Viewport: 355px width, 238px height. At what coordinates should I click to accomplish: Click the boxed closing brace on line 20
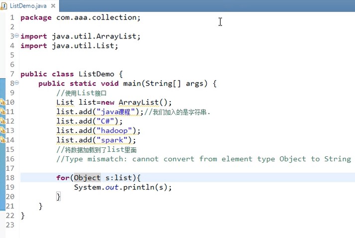click(x=58, y=197)
